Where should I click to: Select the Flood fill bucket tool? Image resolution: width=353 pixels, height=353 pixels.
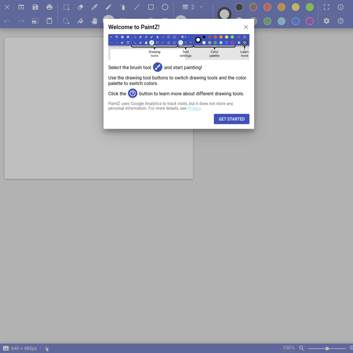coord(80,21)
